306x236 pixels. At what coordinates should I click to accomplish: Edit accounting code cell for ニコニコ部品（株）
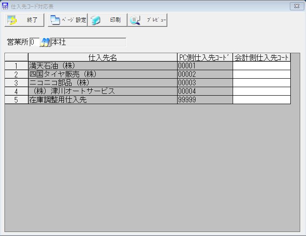pos(262,83)
